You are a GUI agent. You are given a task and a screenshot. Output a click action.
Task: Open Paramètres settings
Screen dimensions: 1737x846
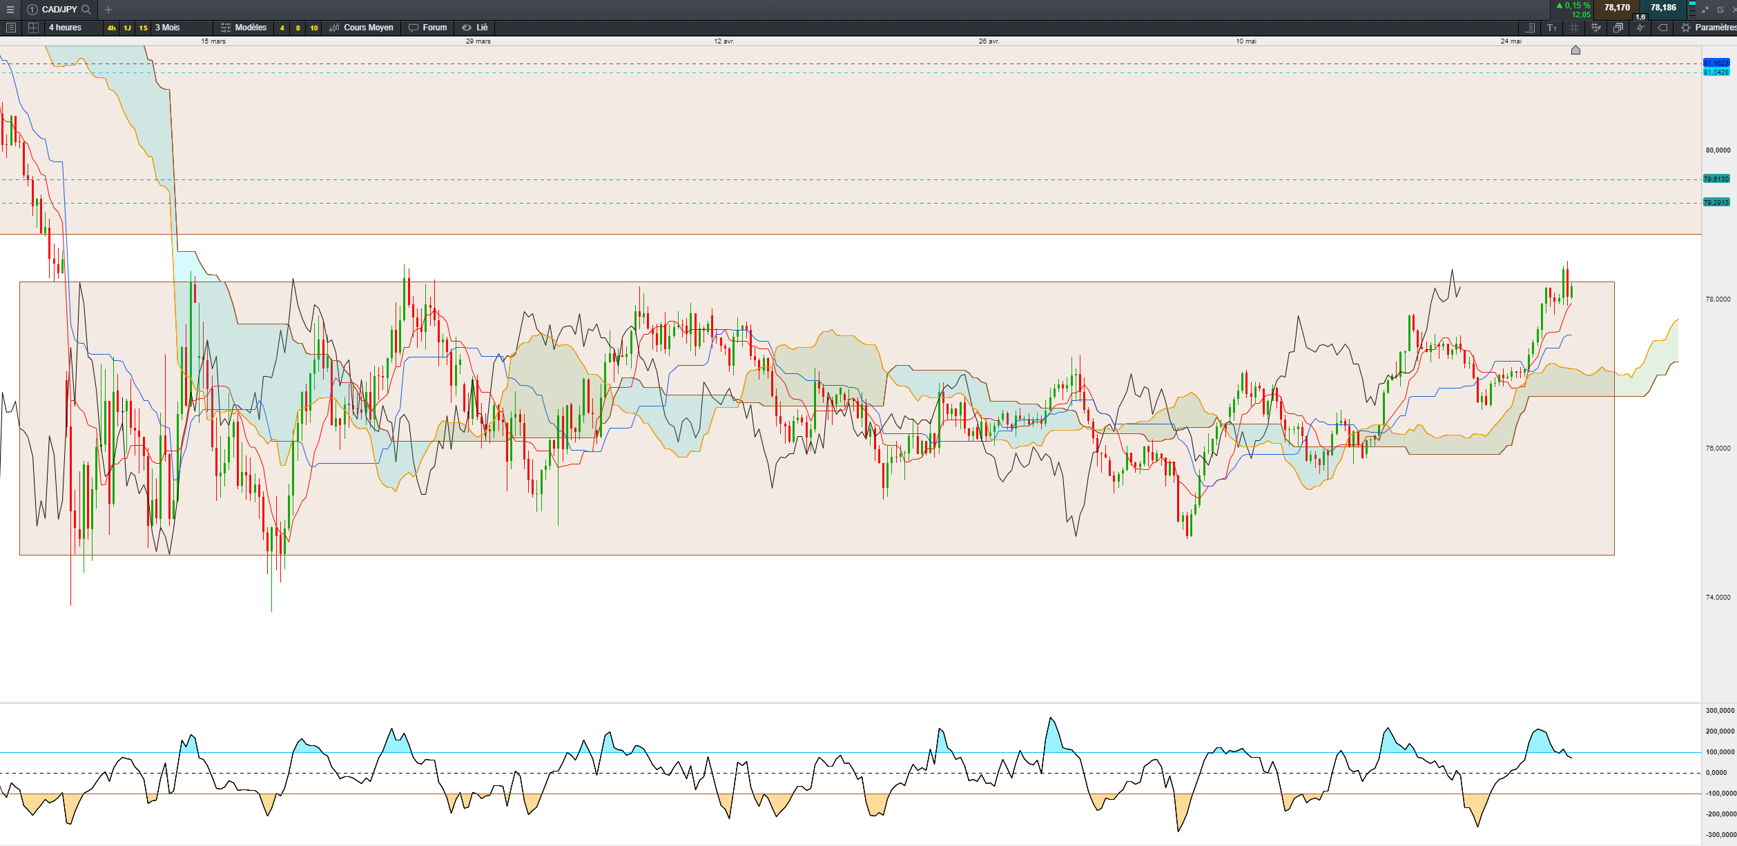(x=1711, y=28)
